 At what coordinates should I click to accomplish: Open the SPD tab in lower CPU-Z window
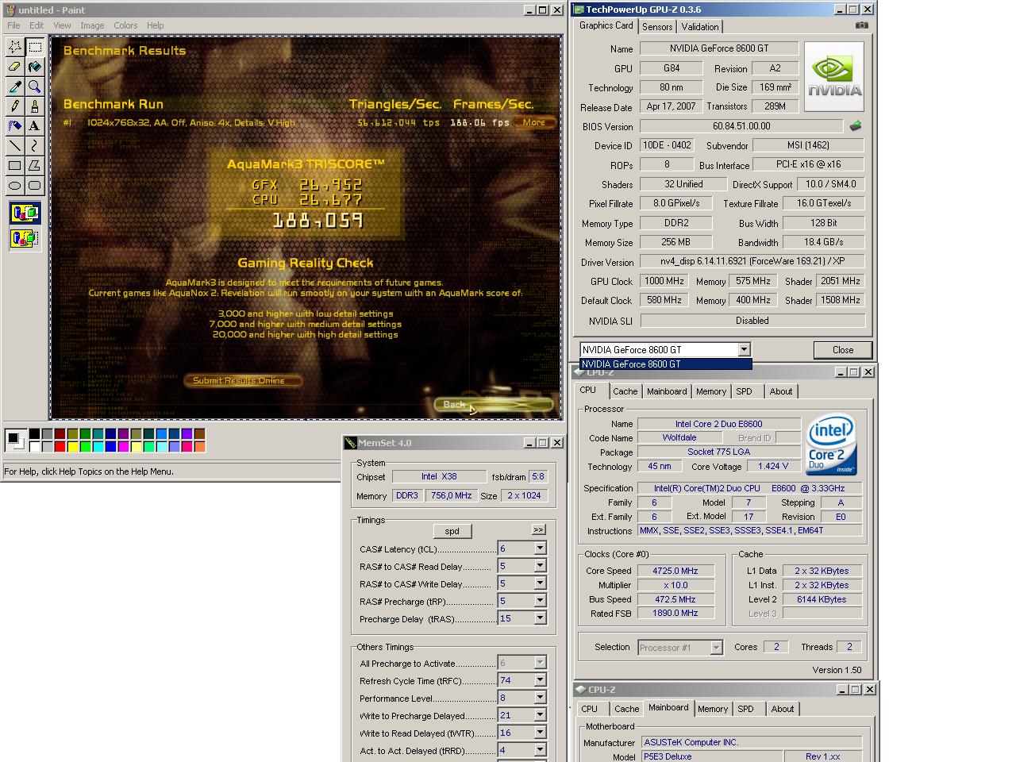745,709
